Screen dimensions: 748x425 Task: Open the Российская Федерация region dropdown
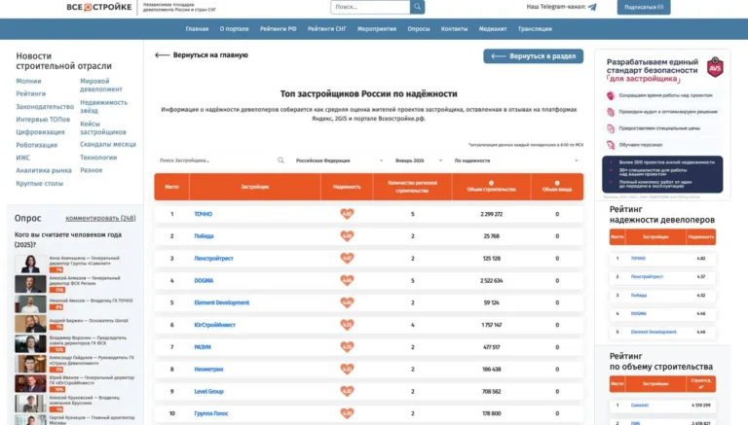[x=338, y=159]
